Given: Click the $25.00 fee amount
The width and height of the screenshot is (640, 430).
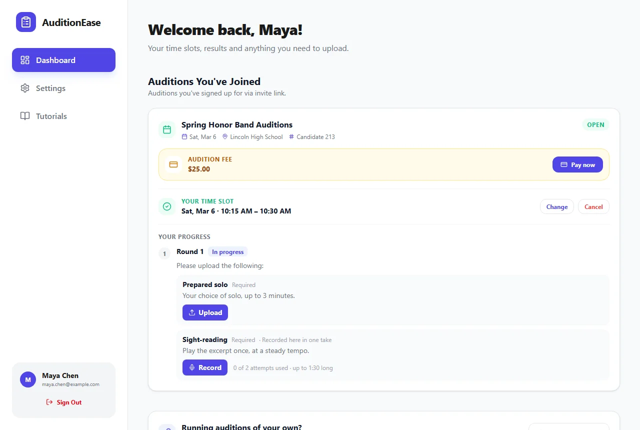Looking at the screenshot, I should 199,169.
